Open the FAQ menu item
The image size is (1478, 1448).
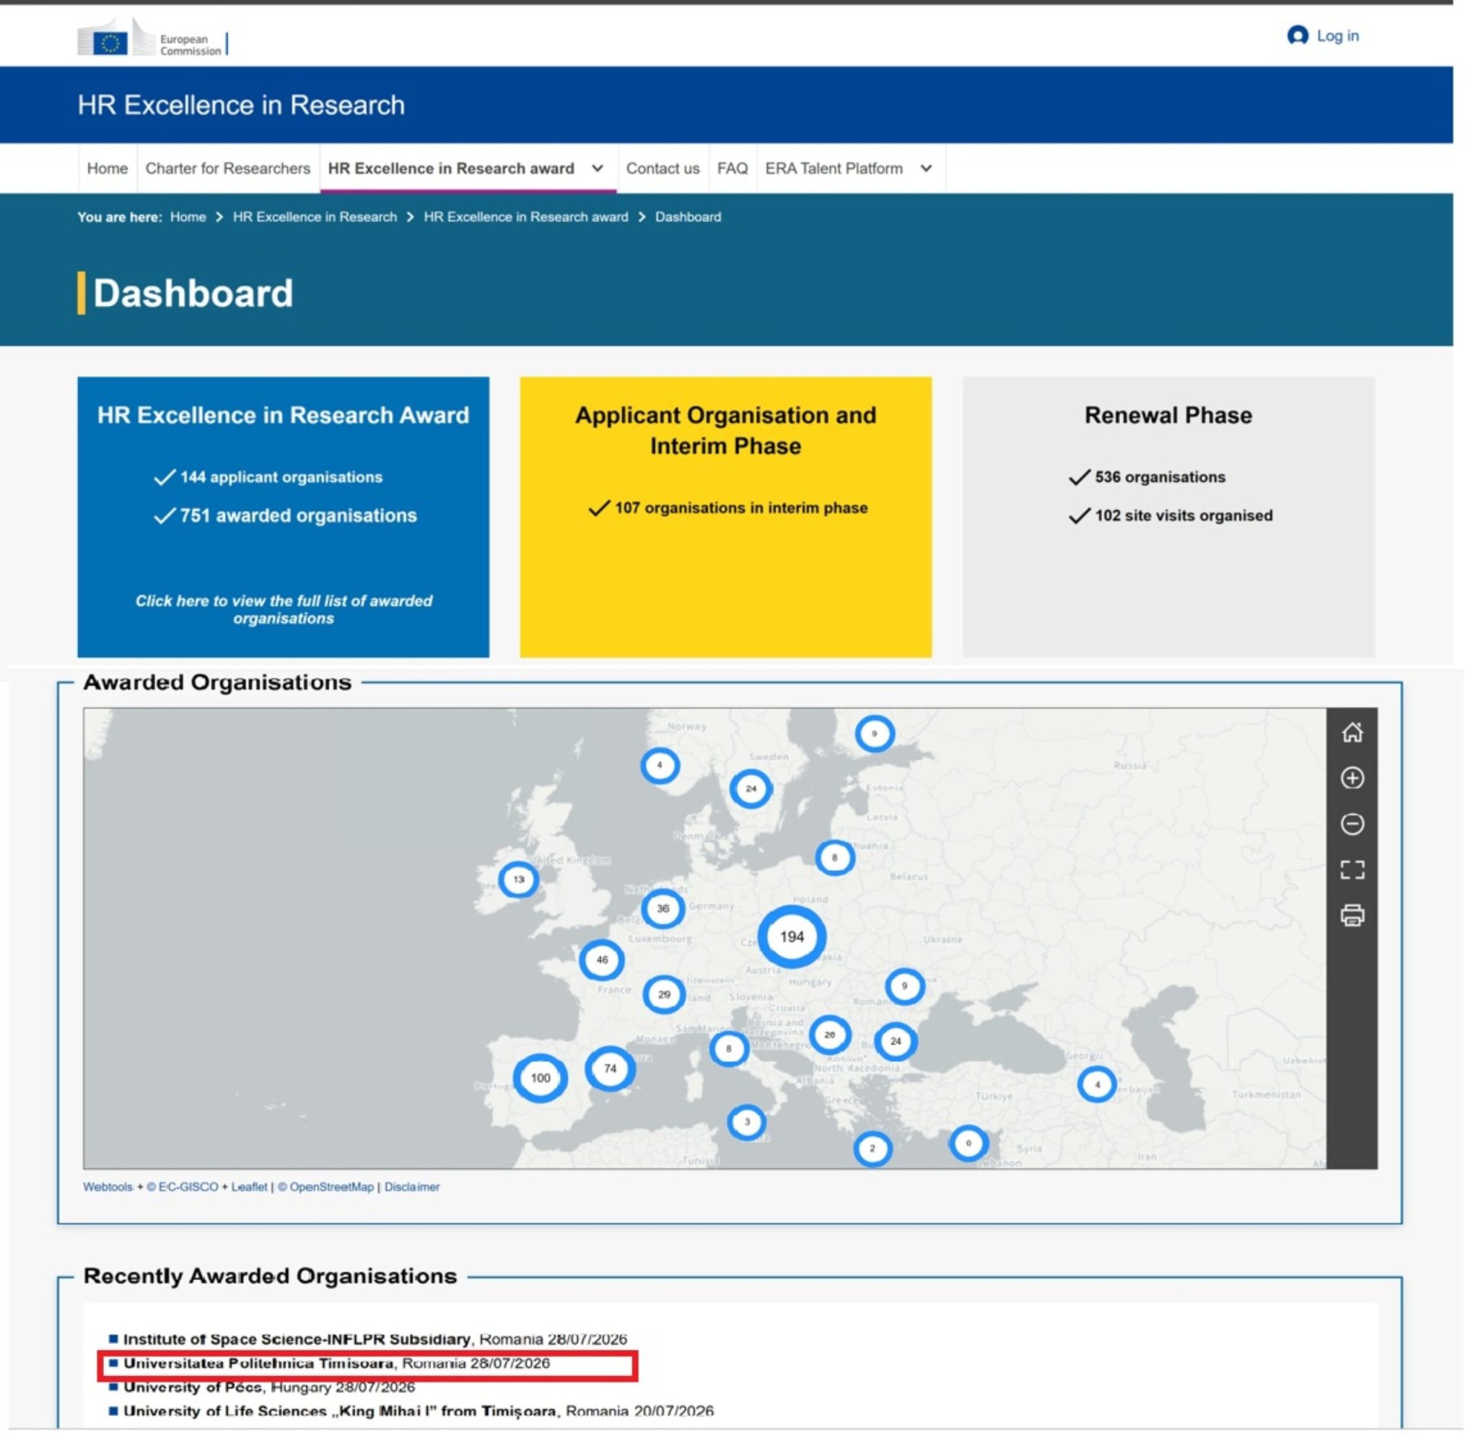point(732,168)
